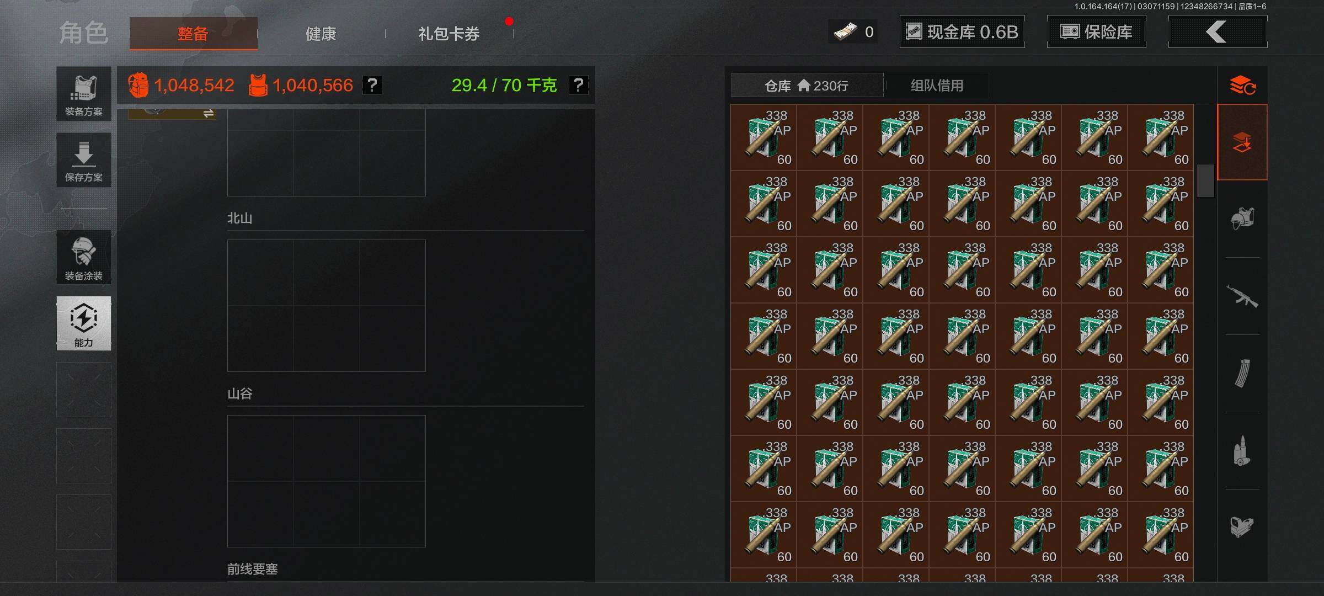
Task: Open the help question mark beside gear value
Action: click(x=372, y=85)
